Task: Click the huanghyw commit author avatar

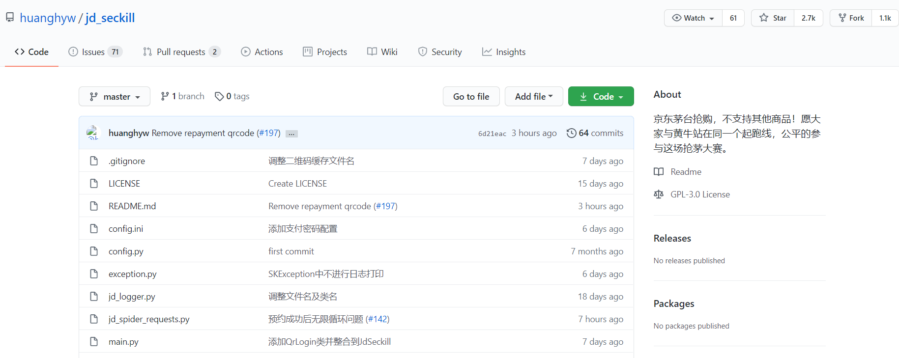Action: click(93, 133)
